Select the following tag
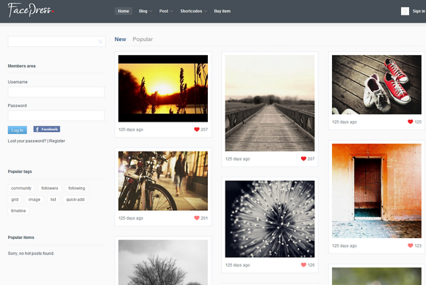Screen dimensions: 426x285 click(x=76, y=188)
